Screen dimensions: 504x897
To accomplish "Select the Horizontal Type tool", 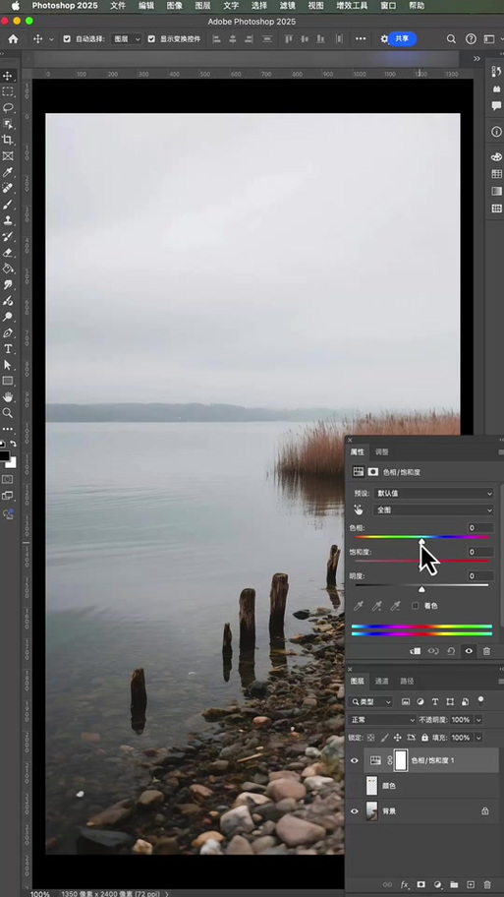I will coord(8,348).
